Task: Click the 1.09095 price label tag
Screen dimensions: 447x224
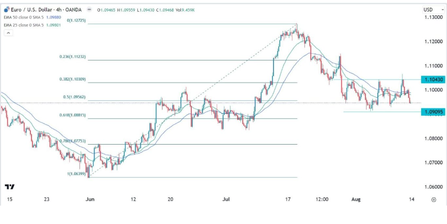Action: (x=433, y=111)
